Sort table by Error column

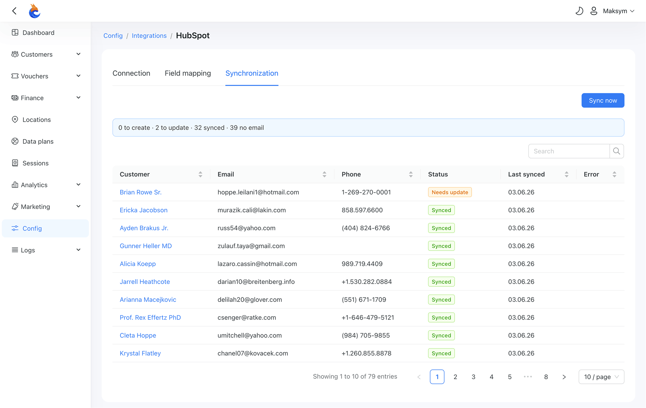coord(615,174)
